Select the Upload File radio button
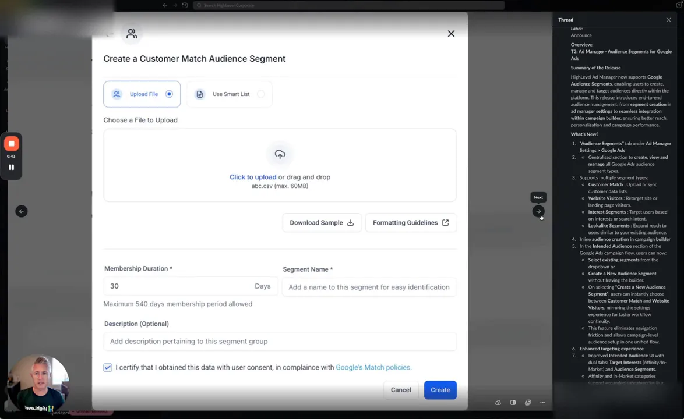The width and height of the screenshot is (684, 419). (x=169, y=94)
